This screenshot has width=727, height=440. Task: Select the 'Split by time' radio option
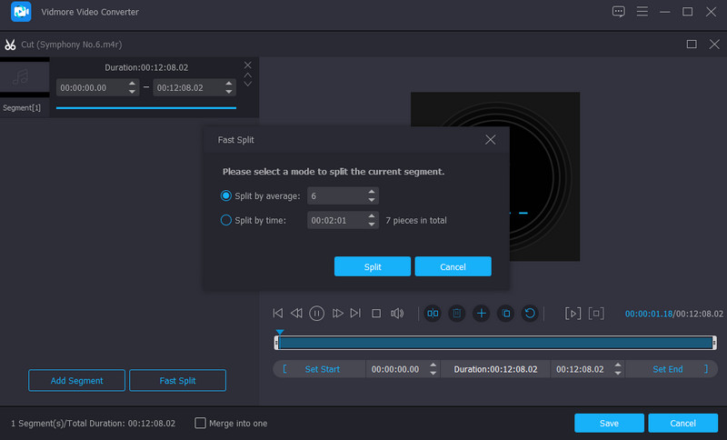tap(226, 220)
